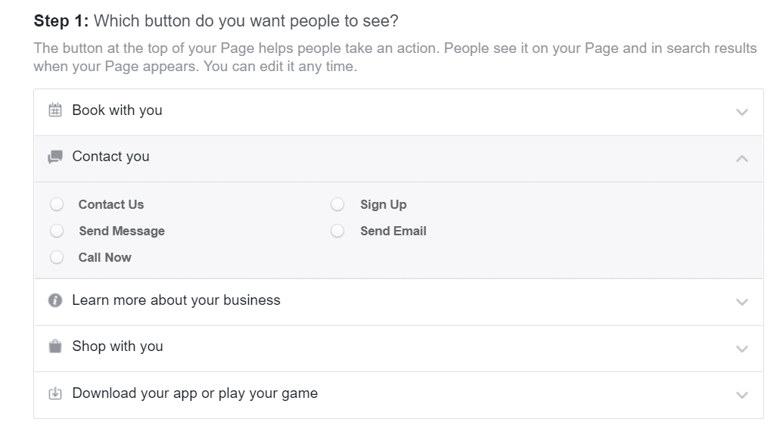The image size is (783, 438).
Task: Click the chat bubbles icon beside Contact you
Action: pos(55,157)
